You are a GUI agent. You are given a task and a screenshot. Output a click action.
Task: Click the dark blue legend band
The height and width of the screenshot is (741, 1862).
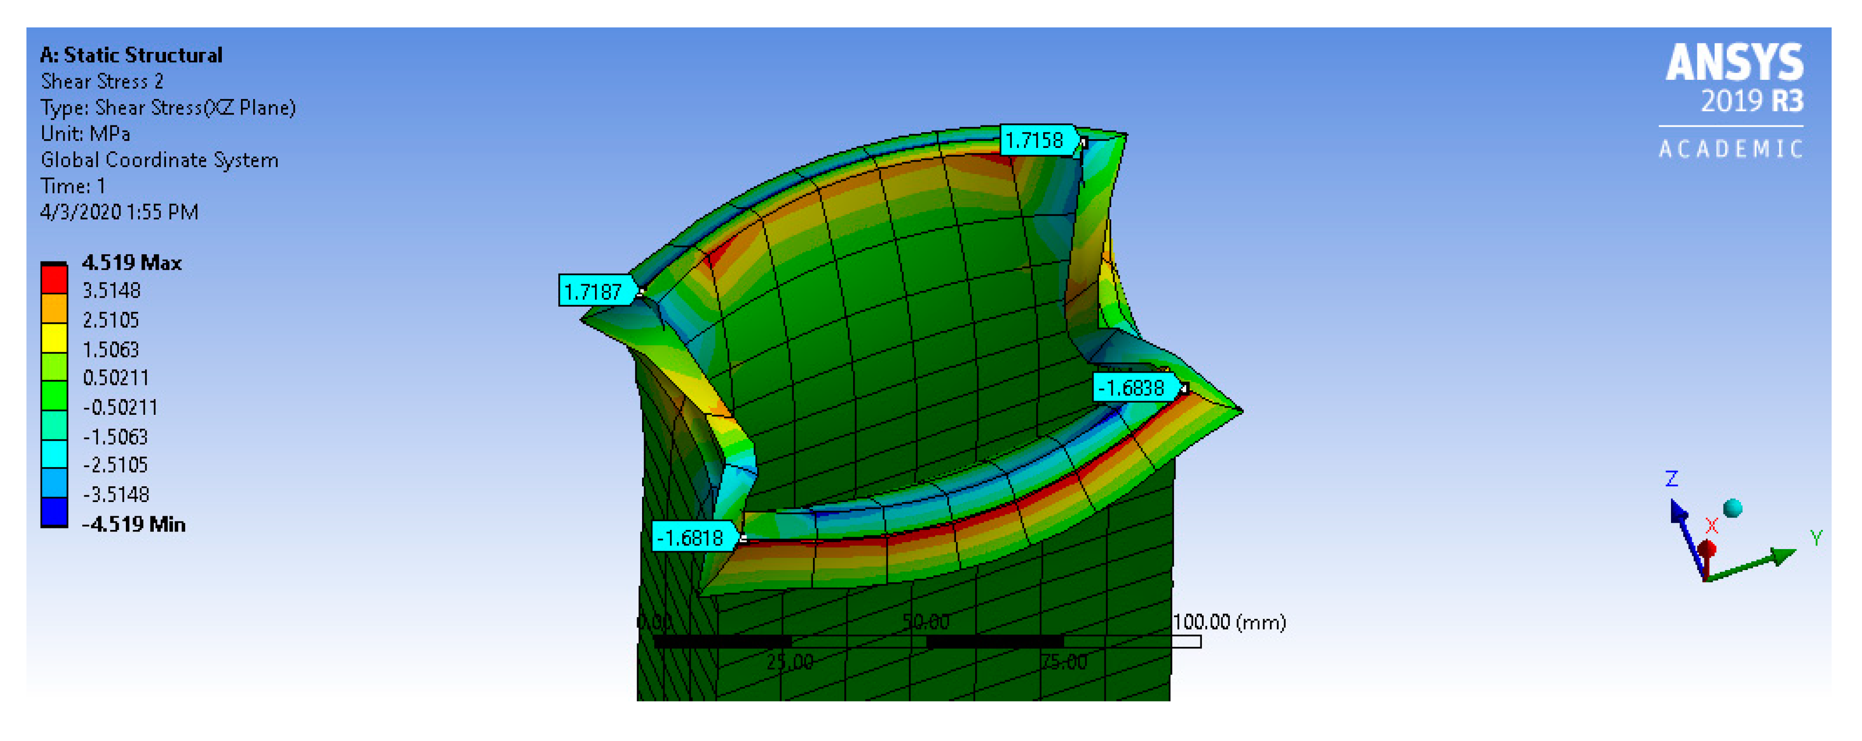54,512
